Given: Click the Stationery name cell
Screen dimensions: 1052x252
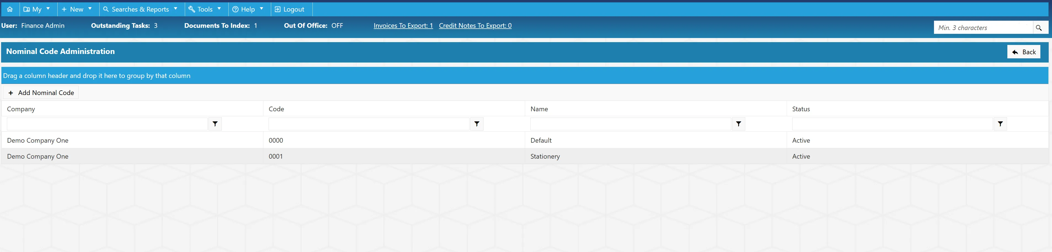Looking at the screenshot, I should (656, 156).
